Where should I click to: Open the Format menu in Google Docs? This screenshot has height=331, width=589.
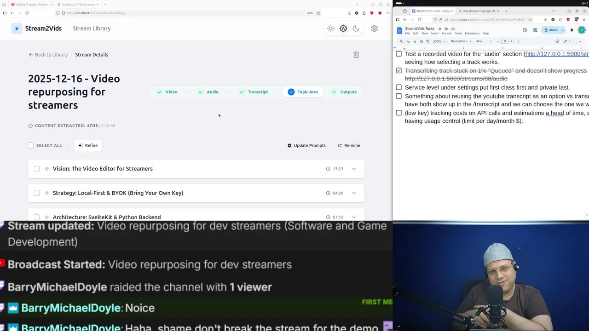point(447,34)
